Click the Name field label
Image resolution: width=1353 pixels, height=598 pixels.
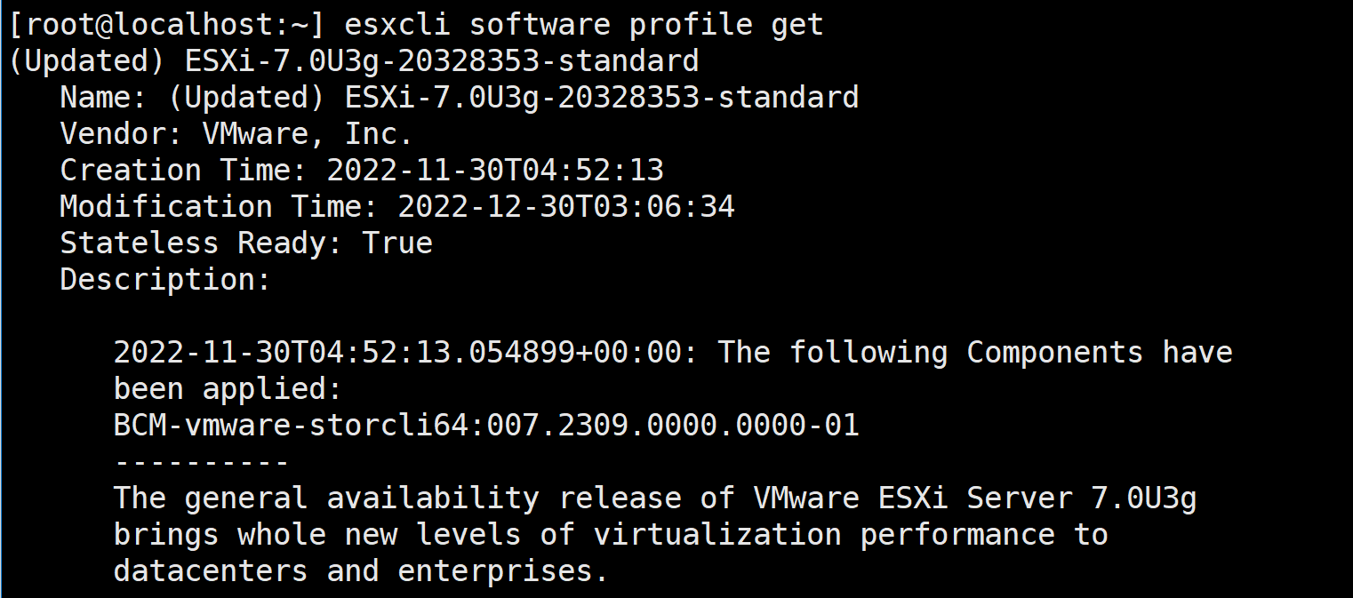point(104,97)
